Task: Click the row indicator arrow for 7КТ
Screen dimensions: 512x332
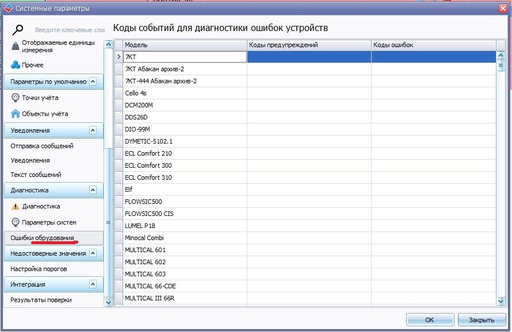Action: pyautogui.click(x=119, y=57)
